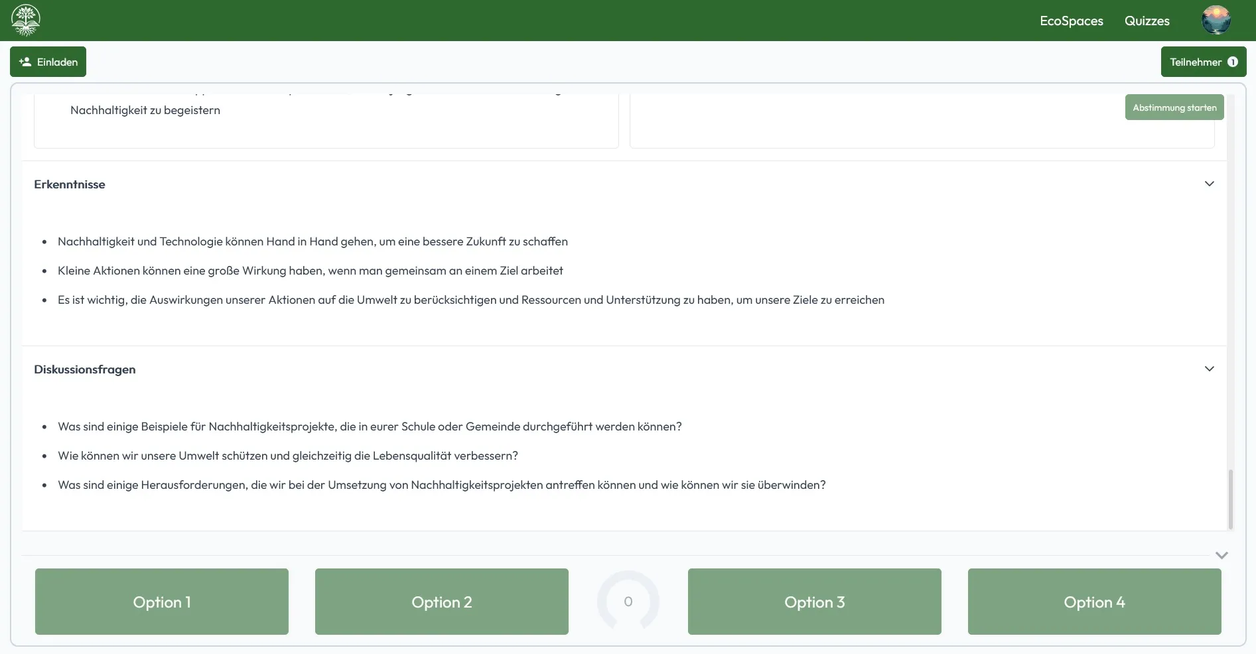Open the Quizzes page

[1147, 21]
